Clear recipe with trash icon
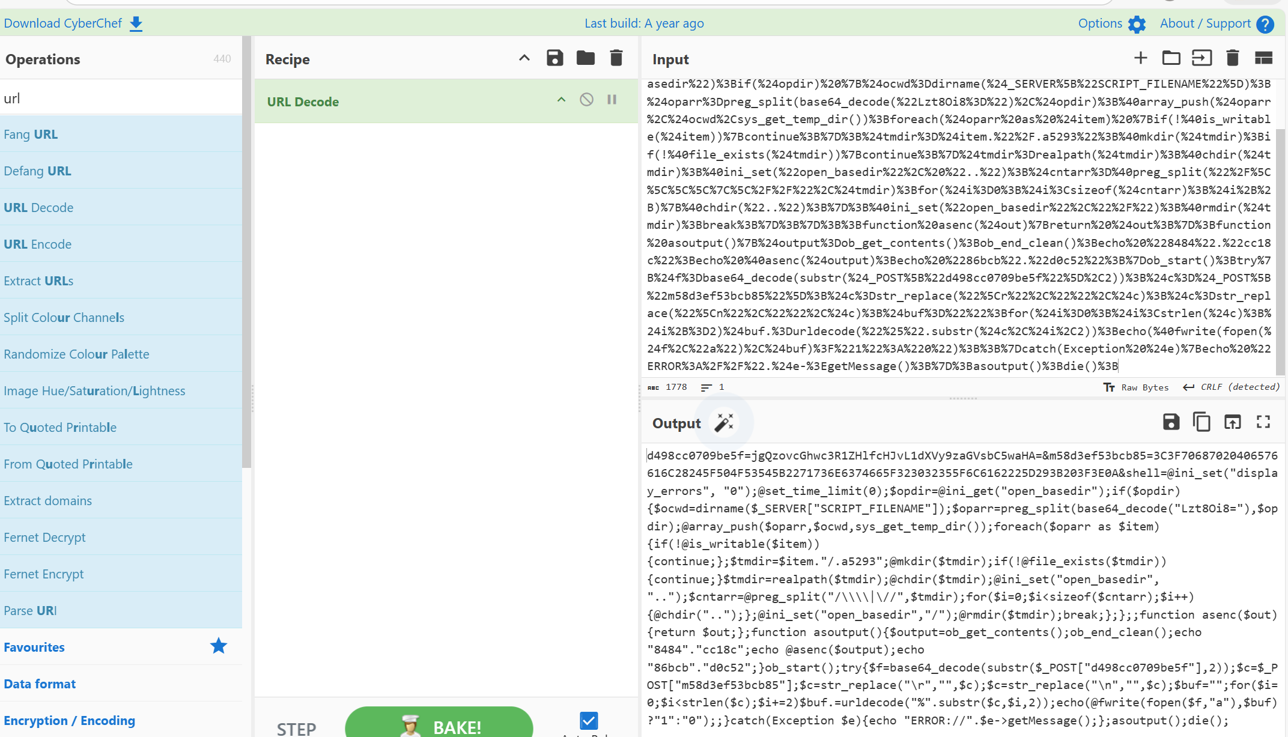Image resolution: width=1288 pixels, height=737 pixels. tap(616, 58)
